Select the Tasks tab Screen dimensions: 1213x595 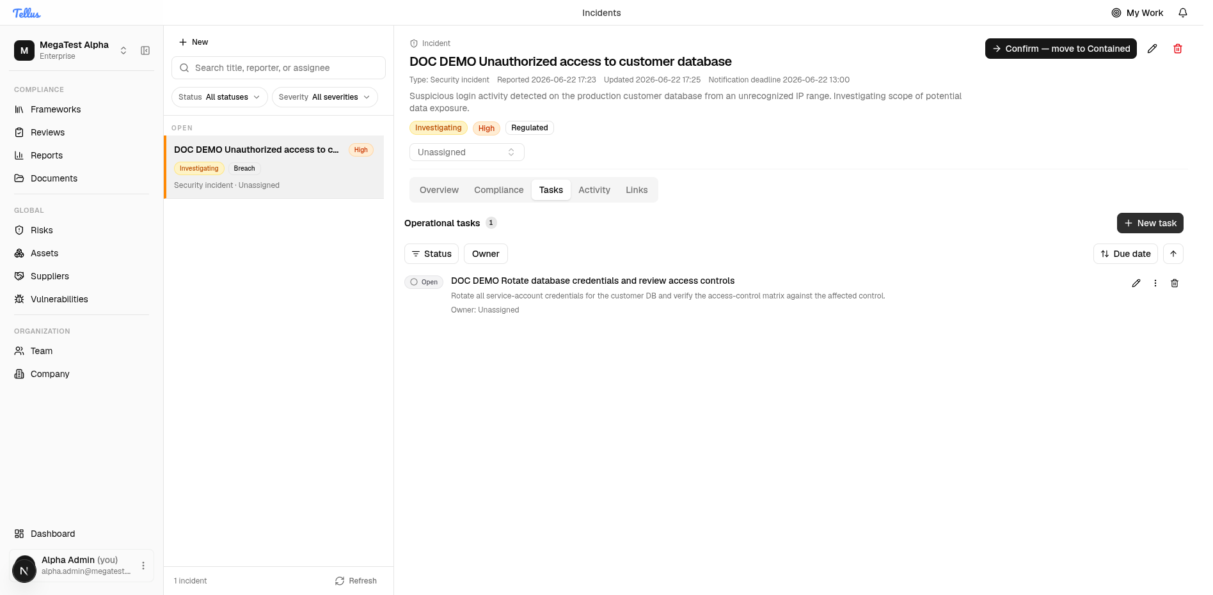(x=551, y=190)
